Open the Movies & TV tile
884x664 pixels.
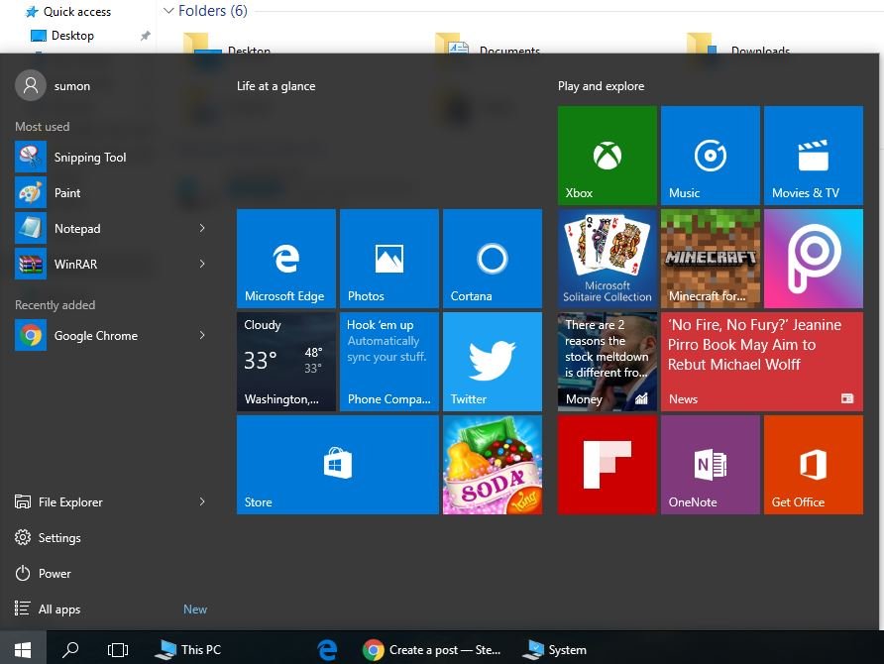coord(814,155)
